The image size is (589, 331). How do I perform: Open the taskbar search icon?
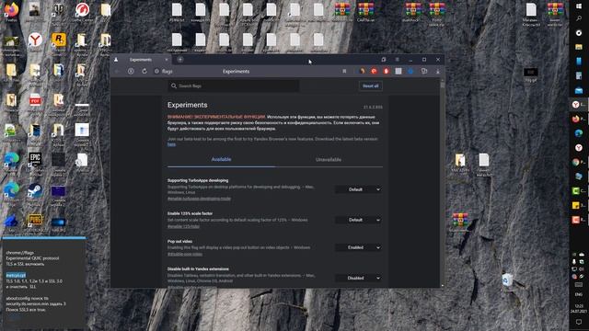579,18
